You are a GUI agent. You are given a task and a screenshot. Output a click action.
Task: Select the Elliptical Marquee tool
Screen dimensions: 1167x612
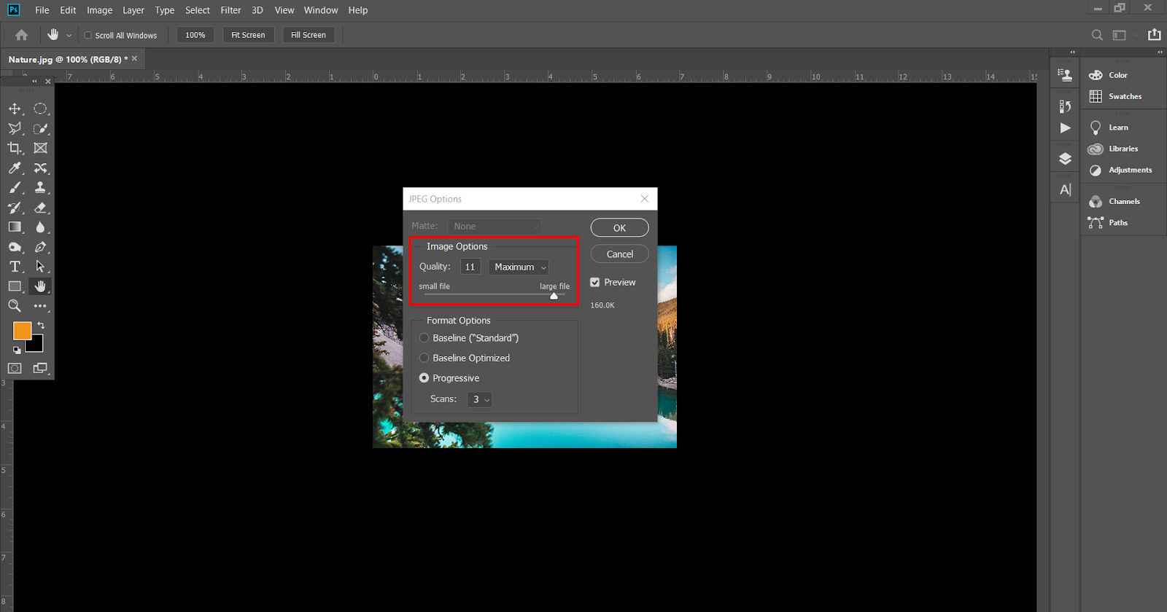click(x=40, y=109)
